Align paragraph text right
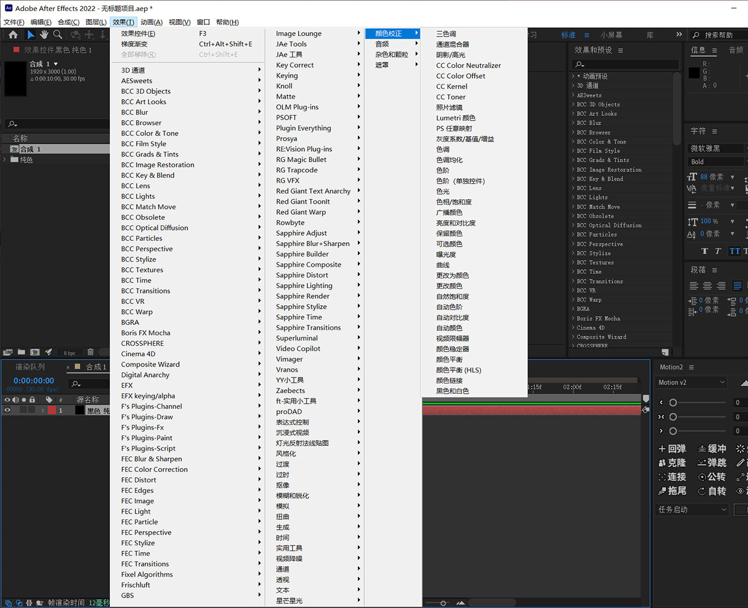Viewport: 748px width, 608px height. click(x=721, y=285)
